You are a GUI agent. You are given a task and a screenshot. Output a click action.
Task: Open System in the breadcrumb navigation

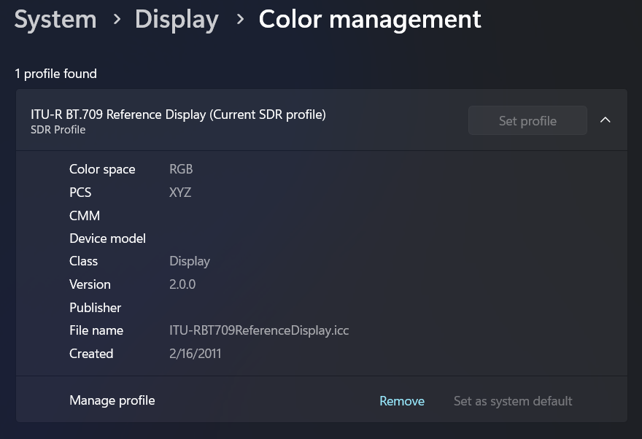pyautogui.click(x=55, y=19)
